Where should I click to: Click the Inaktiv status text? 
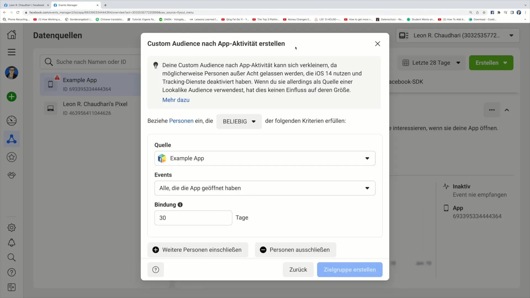pyautogui.click(x=461, y=187)
